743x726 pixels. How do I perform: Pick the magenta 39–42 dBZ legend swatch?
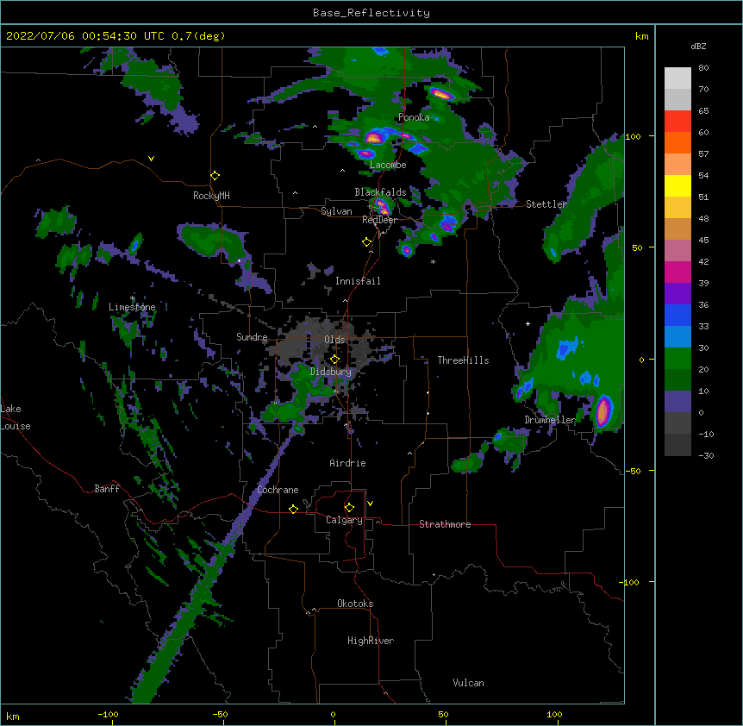(677, 272)
